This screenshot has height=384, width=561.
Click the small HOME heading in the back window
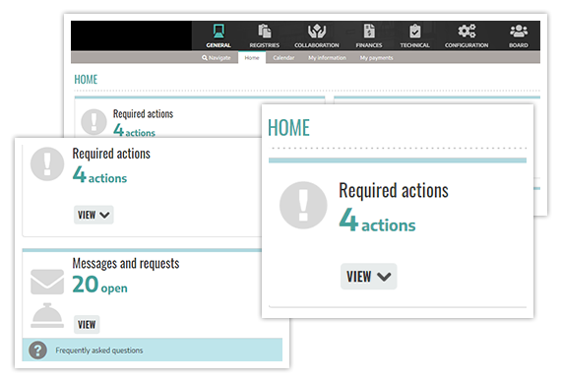point(86,79)
